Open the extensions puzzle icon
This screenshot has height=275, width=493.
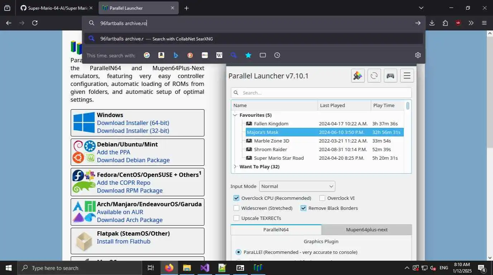pyautogui.click(x=445, y=23)
